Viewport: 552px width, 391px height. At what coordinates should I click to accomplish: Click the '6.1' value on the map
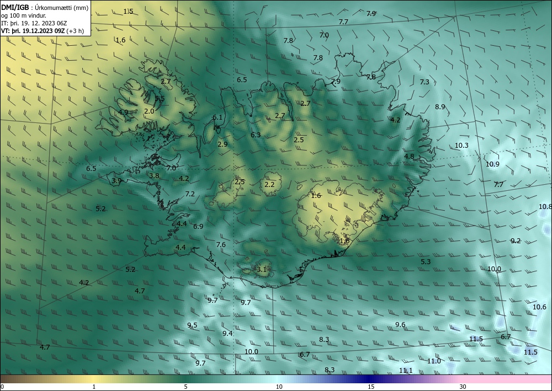coord(217,117)
